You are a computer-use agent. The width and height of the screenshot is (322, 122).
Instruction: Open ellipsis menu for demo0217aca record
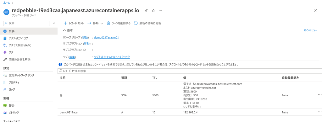click(x=319, y=112)
